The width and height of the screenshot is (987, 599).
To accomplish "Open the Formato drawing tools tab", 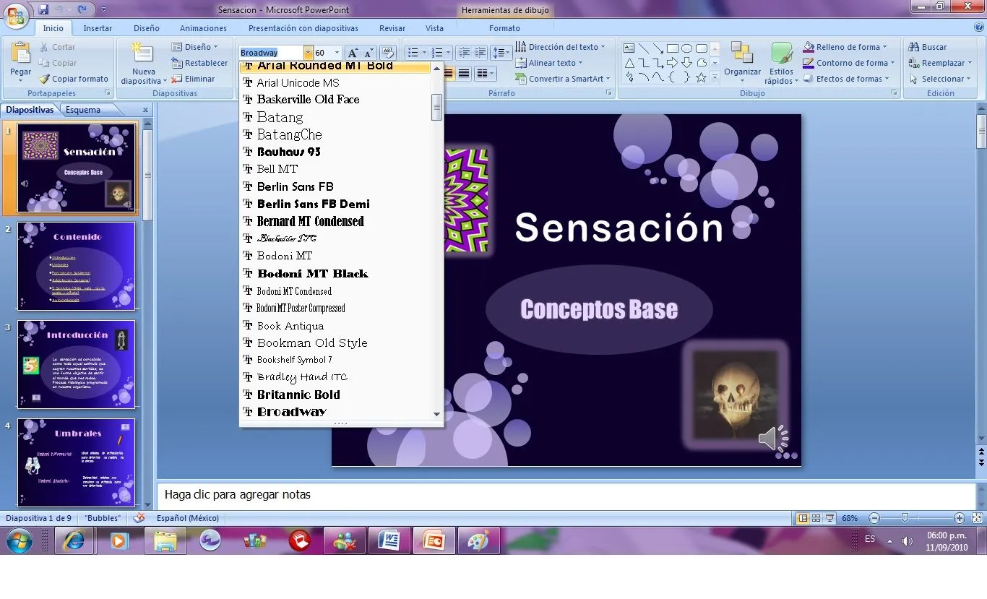I will 504,28.
